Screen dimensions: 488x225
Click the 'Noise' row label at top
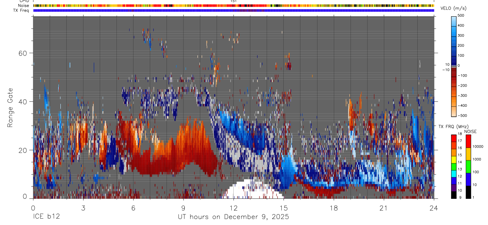pyautogui.click(x=24, y=6)
